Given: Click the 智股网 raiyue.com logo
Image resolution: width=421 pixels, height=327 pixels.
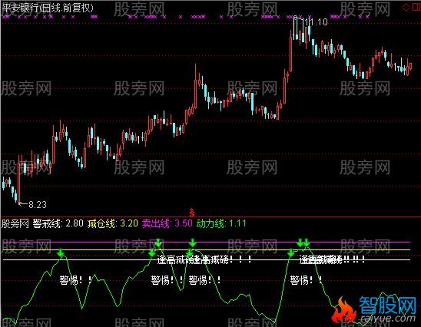Looking at the screenshot, I should tap(374, 309).
